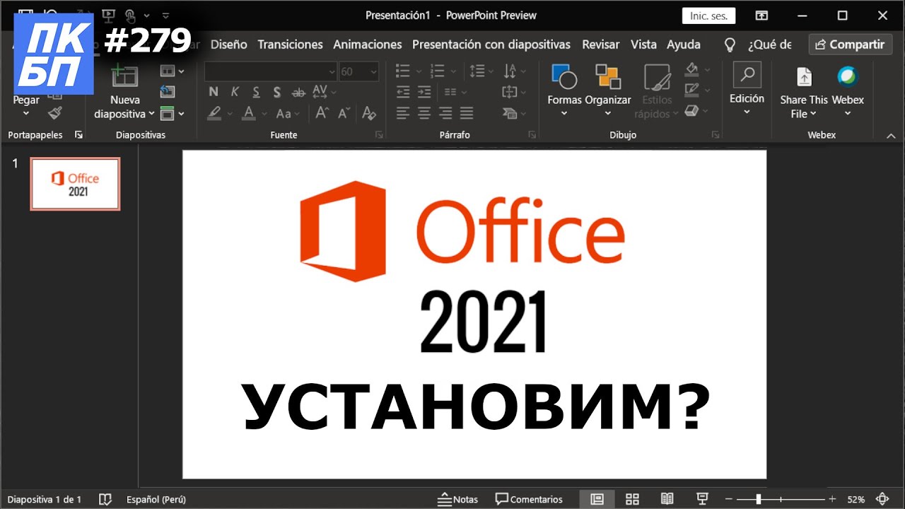Toggle text shadow formatting
The image size is (905, 509).
pos(277,92)
